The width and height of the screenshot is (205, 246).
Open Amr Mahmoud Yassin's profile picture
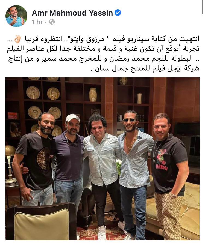click(x=16, y=16)
